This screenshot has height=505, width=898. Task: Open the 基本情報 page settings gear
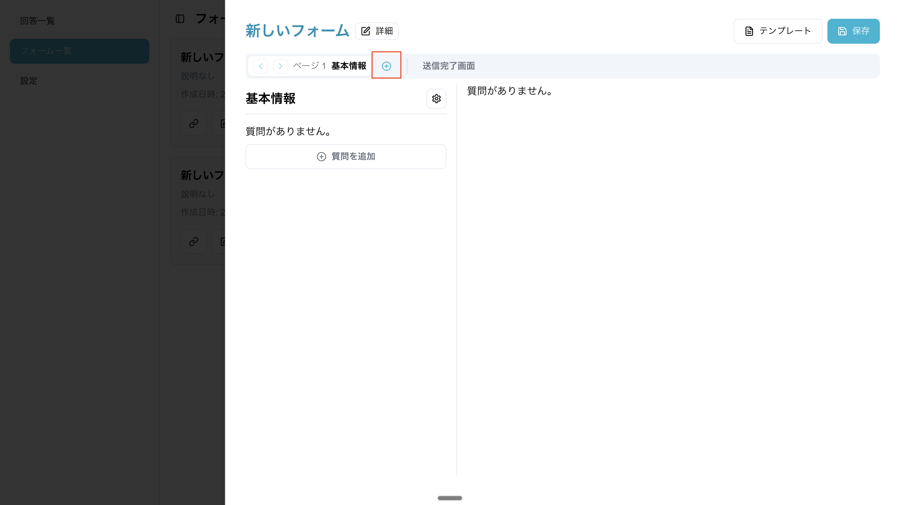pos(436,99)
